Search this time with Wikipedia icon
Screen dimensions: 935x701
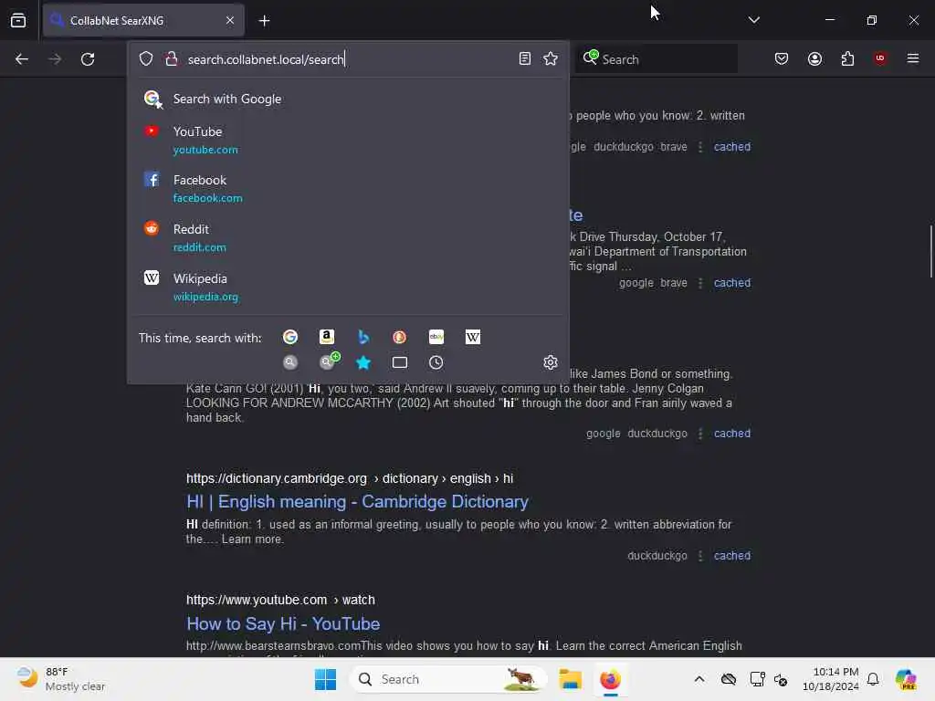coord(473,338)
